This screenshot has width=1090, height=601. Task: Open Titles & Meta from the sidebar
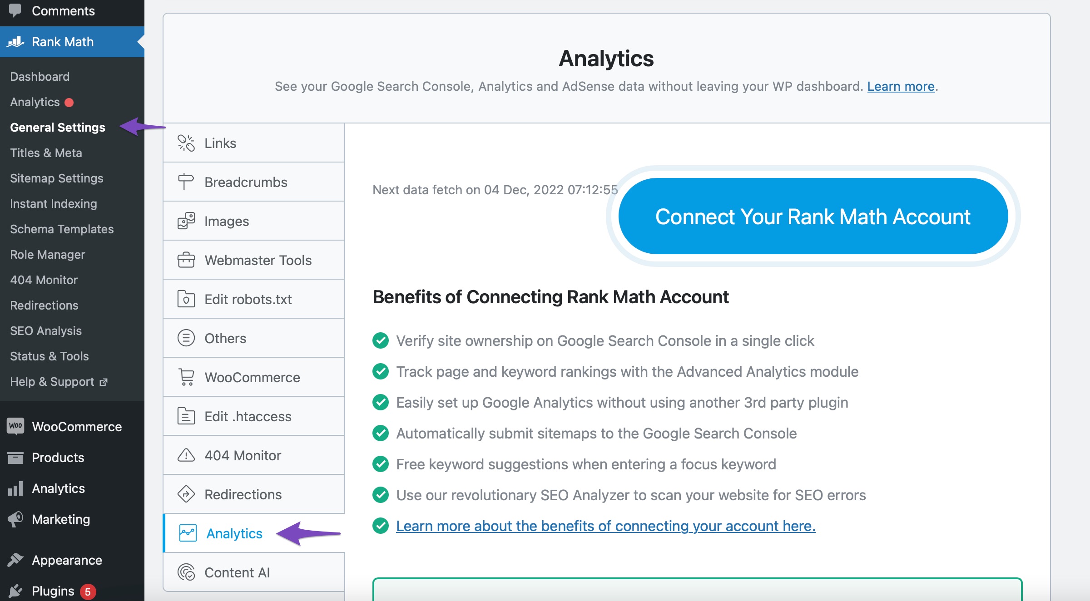(x=46, y=153)
